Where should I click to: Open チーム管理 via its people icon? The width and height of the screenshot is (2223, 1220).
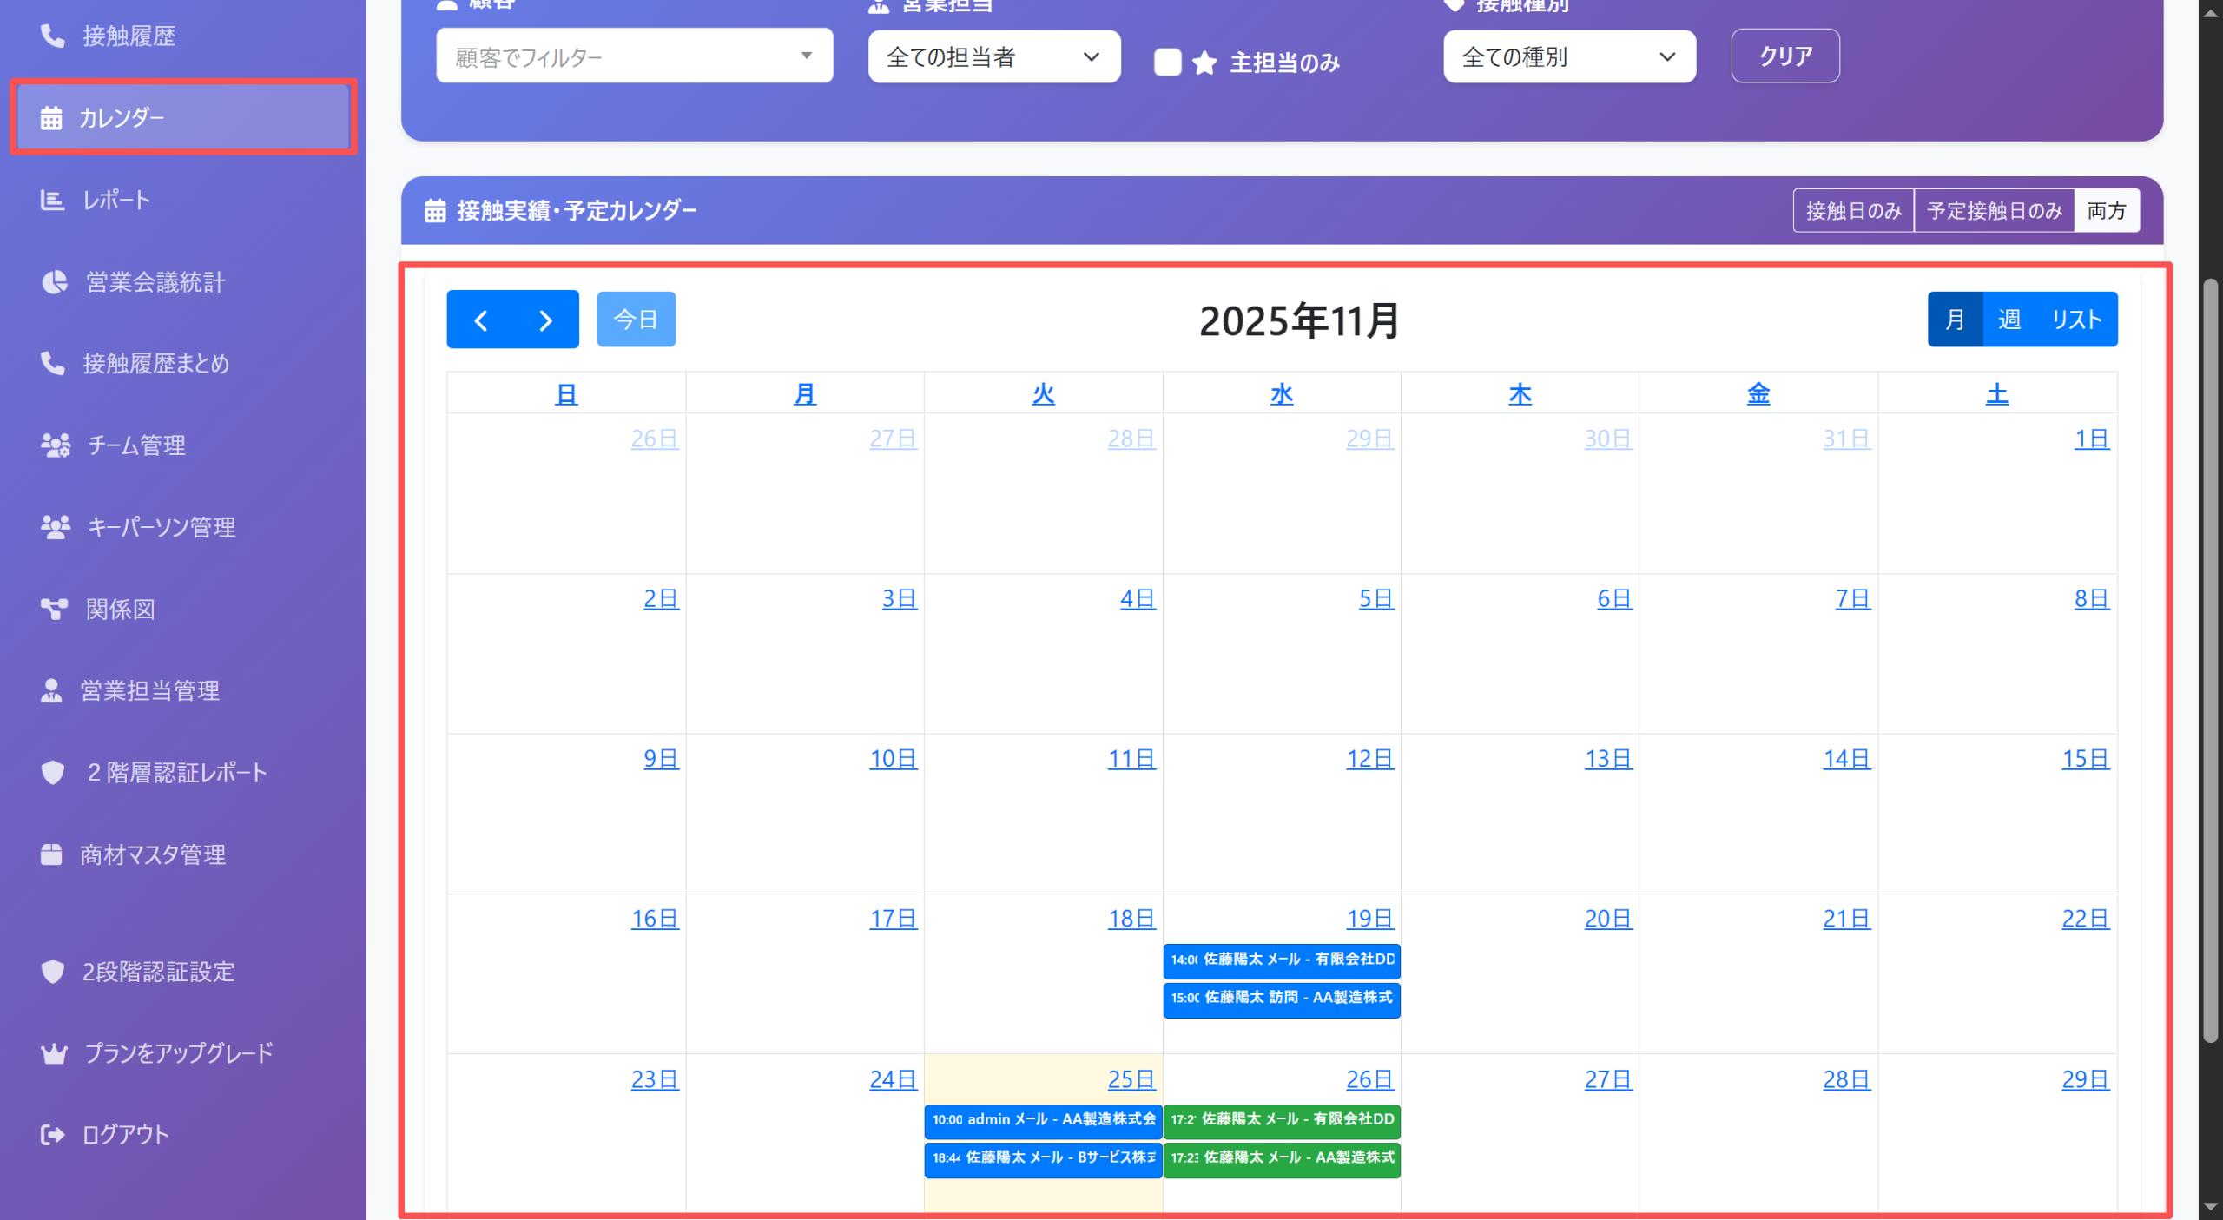[x=56, y=445]
